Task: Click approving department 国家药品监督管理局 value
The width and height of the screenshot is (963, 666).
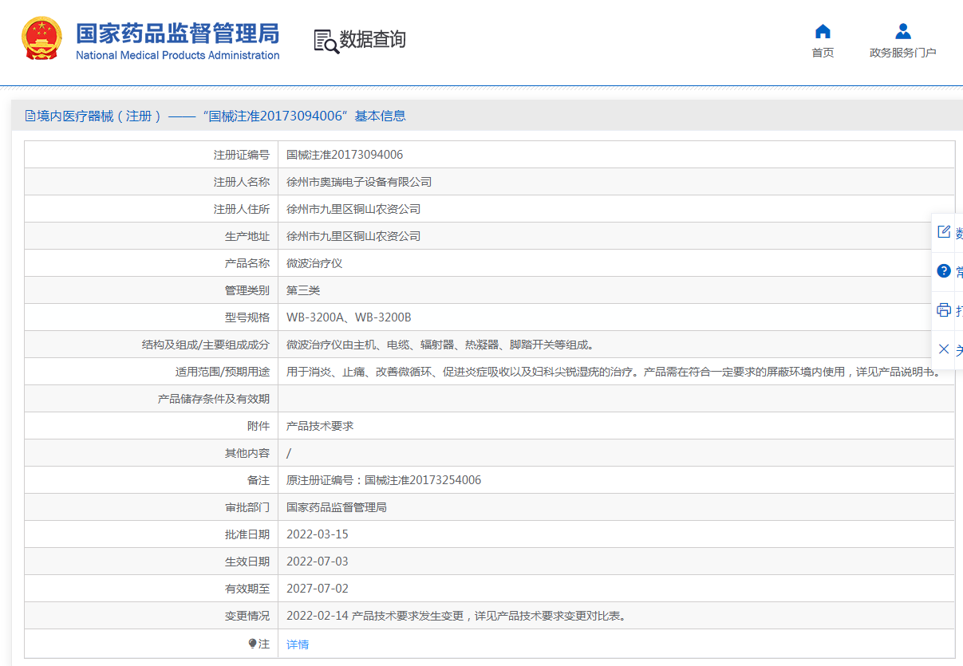Action: (337, 507)
